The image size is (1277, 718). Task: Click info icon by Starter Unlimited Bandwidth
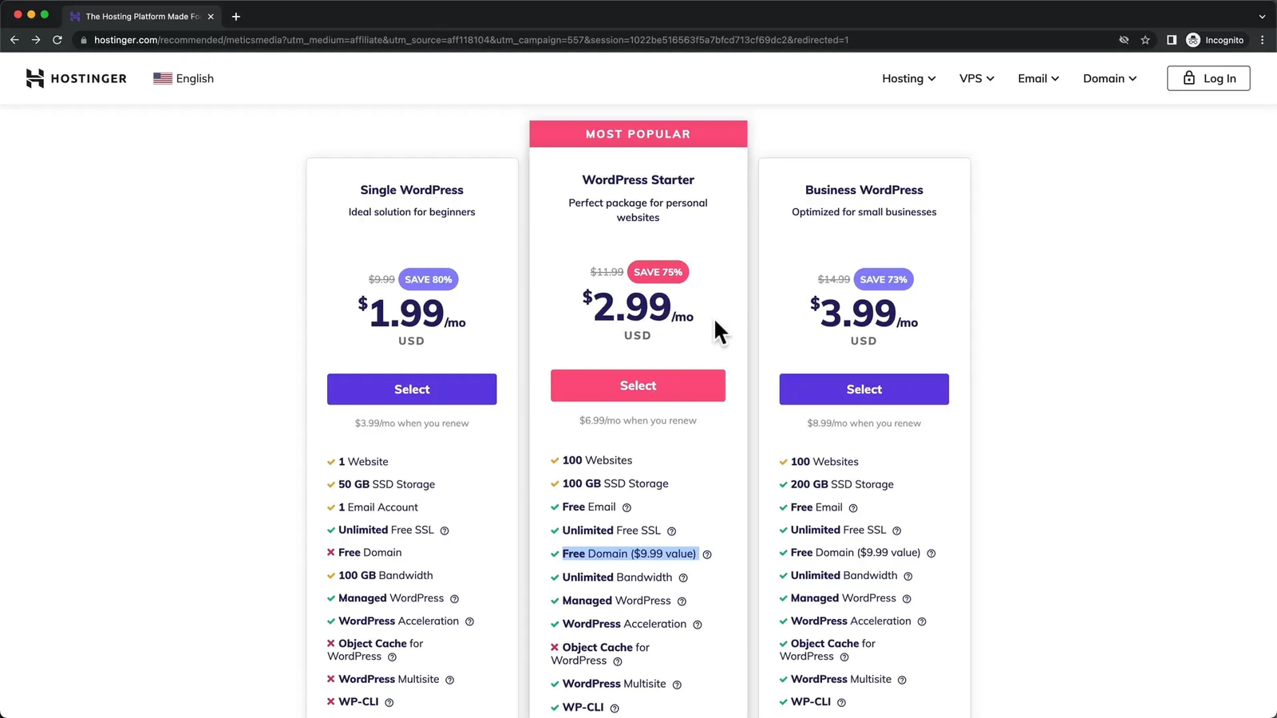[683, 578]
